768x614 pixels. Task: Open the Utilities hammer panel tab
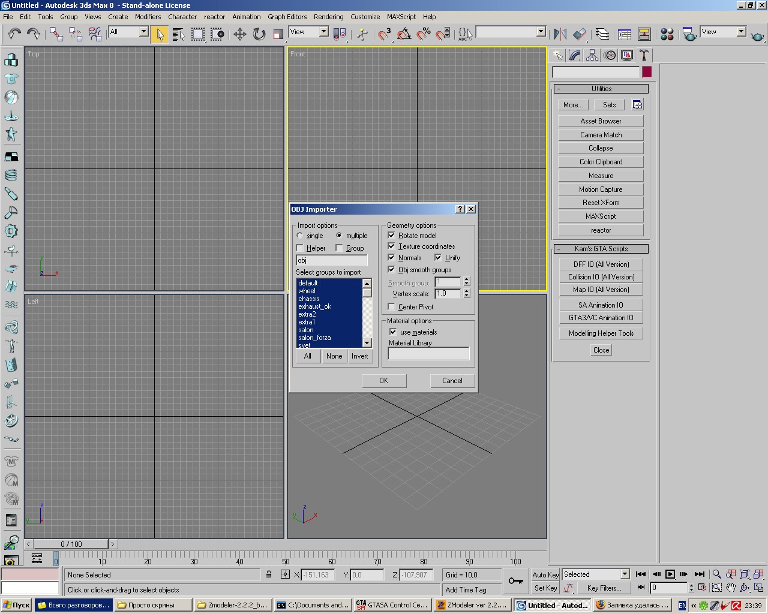[644, 55]
